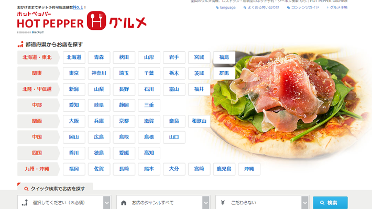Choose the 大阪 prefecture button
372x209 pixels.
coord(74,121)
